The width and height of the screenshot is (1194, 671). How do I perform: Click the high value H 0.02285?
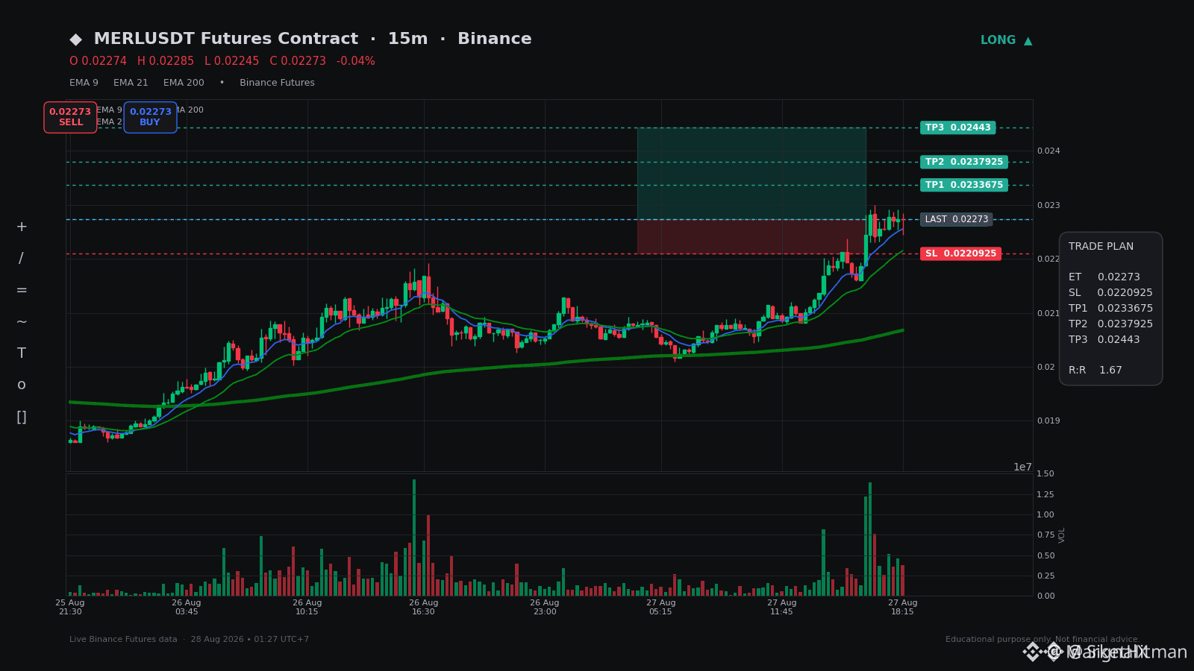click(166, 61)
